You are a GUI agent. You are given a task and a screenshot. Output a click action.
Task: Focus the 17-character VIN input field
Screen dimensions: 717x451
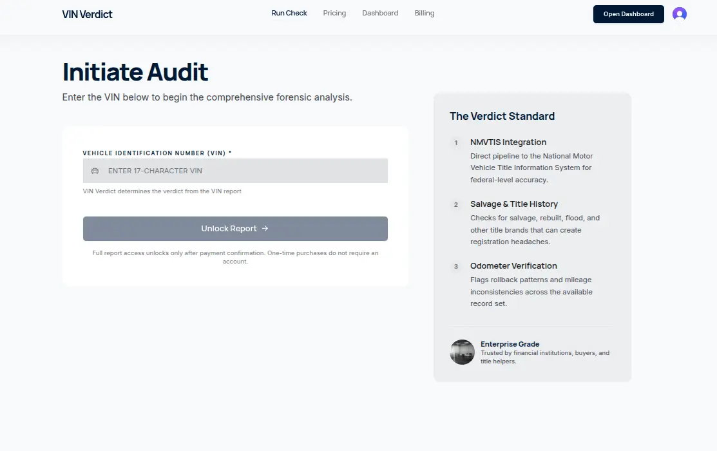(235, 171)
